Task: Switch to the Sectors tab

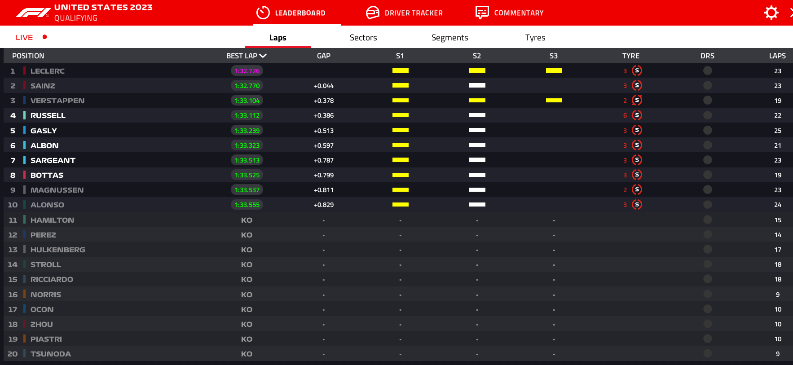Action: (x=363, y=38)
